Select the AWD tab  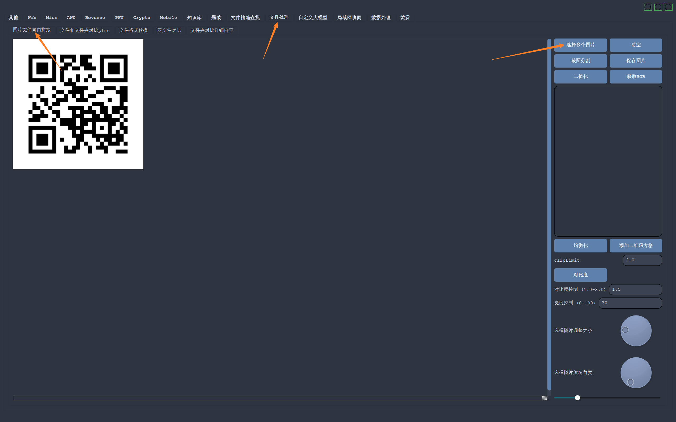tap(71, 18)
